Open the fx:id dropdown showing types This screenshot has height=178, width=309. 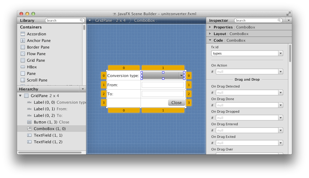point(281,53)
